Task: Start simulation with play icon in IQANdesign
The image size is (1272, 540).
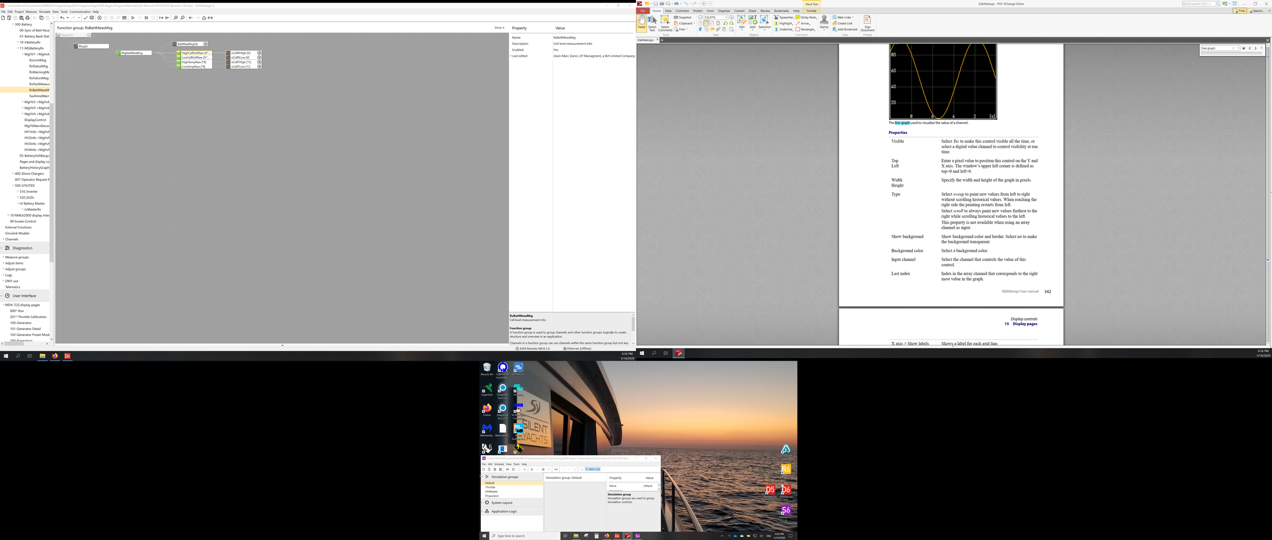Action: (x=133, y=18)
